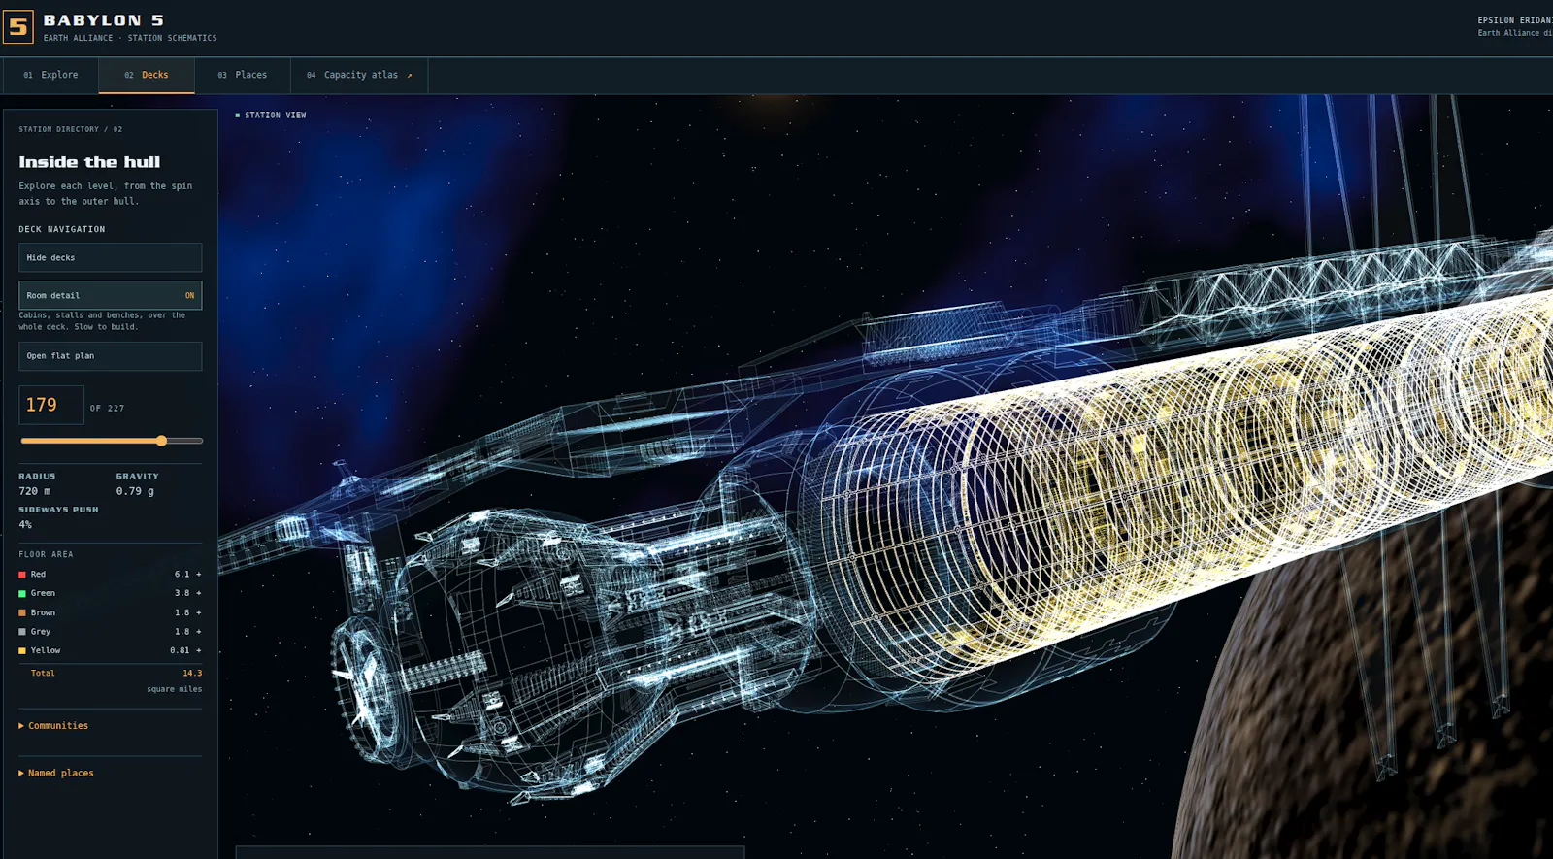Click the 0.79 g gravity value

tap(135, 491)
